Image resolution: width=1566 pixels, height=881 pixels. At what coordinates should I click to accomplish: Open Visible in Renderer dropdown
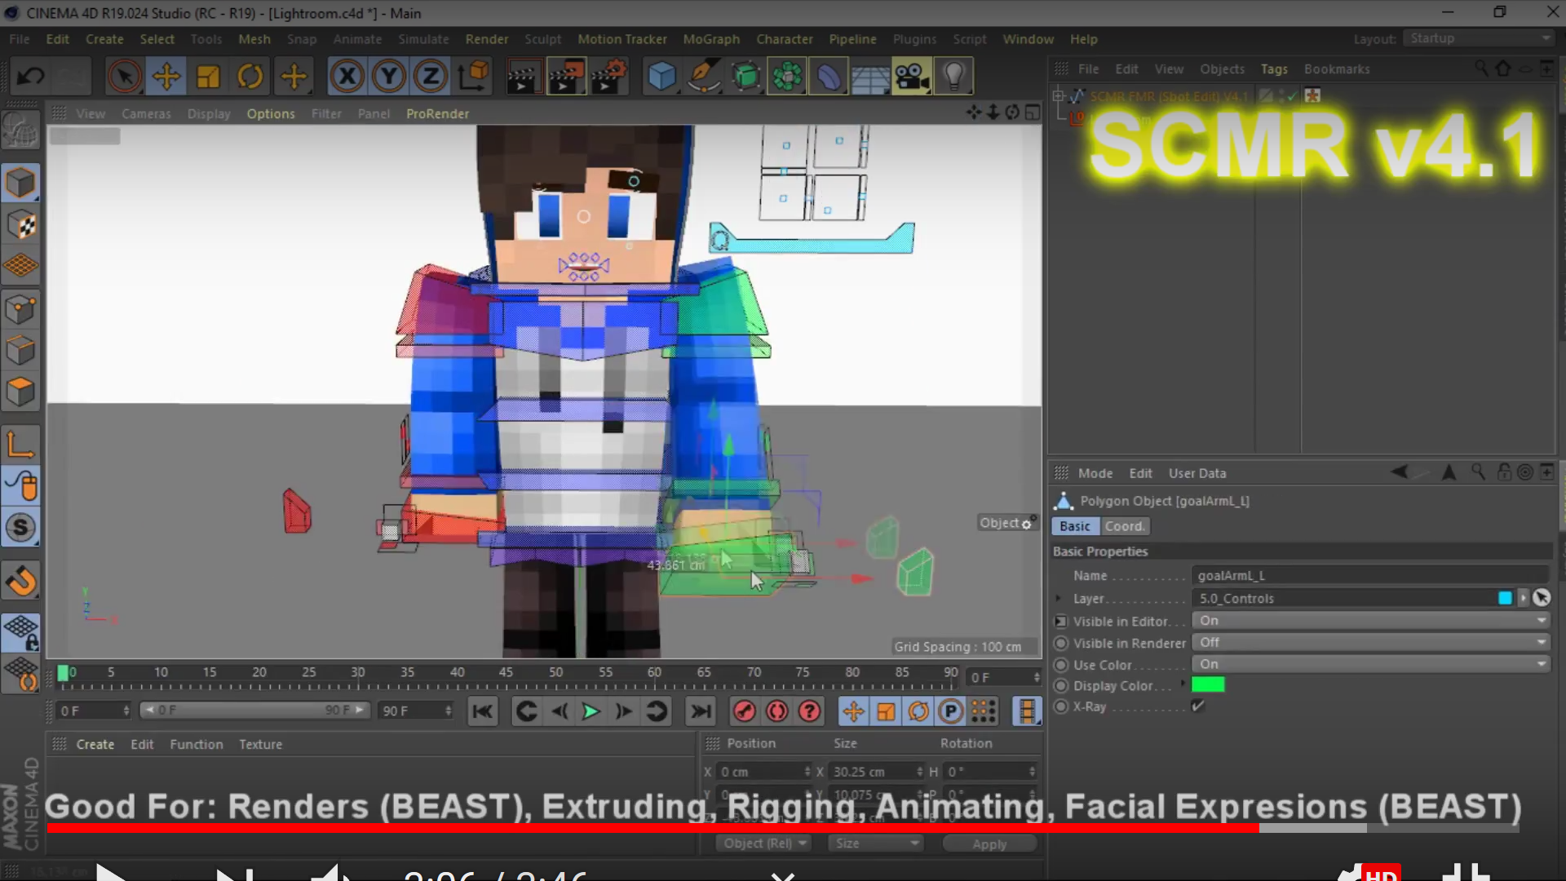pos(1370,643)
